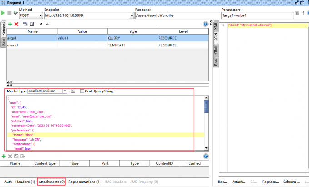Click the "theme": "dark" line in body
The width and height of the screenshot is (309, 187).
[105, 135]
